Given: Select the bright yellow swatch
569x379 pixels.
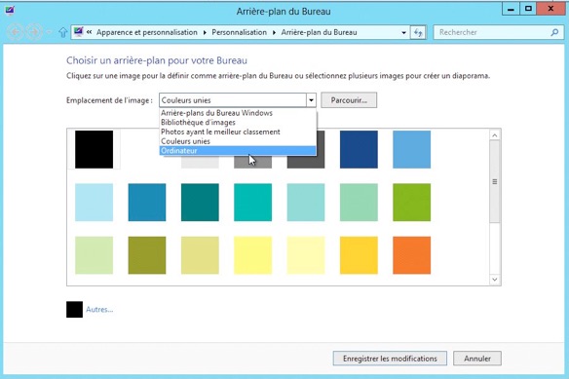Looking at the screenshot, I should [x=253, y=255].
